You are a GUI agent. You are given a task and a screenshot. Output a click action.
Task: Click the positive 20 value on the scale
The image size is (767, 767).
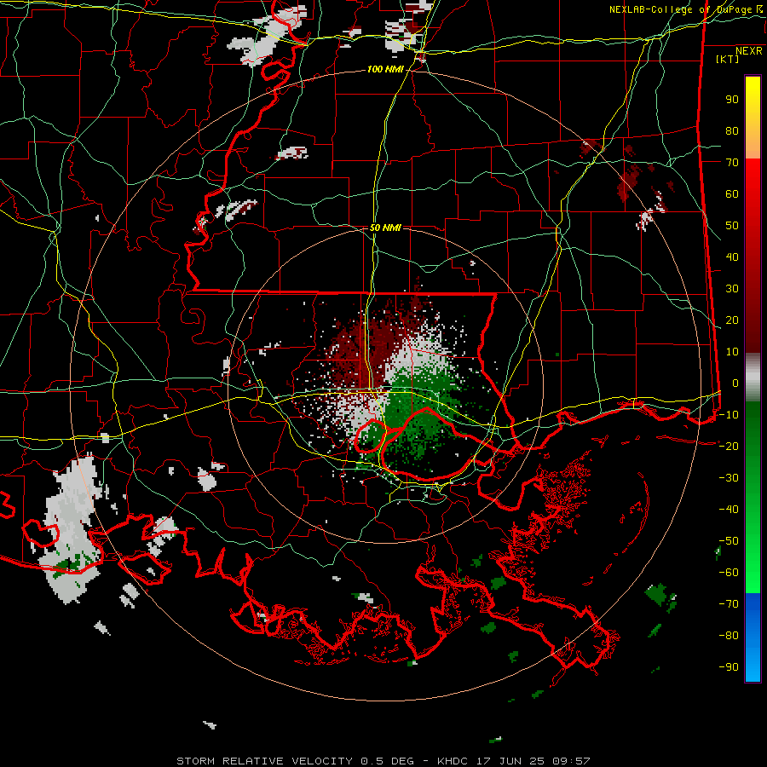click(x=732, y=320)
